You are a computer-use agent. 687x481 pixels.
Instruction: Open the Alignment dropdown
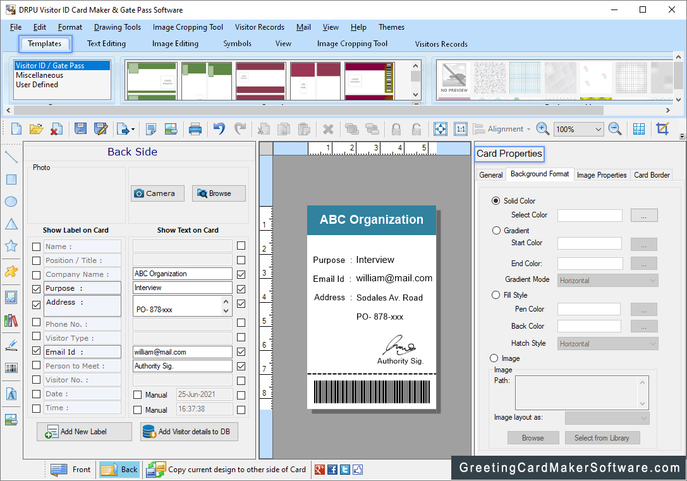[x=502, y=129]
